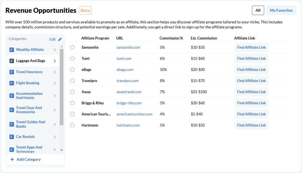
Task: Expand the Travel Gear And Accessories chevron
Action: (55, 110)
